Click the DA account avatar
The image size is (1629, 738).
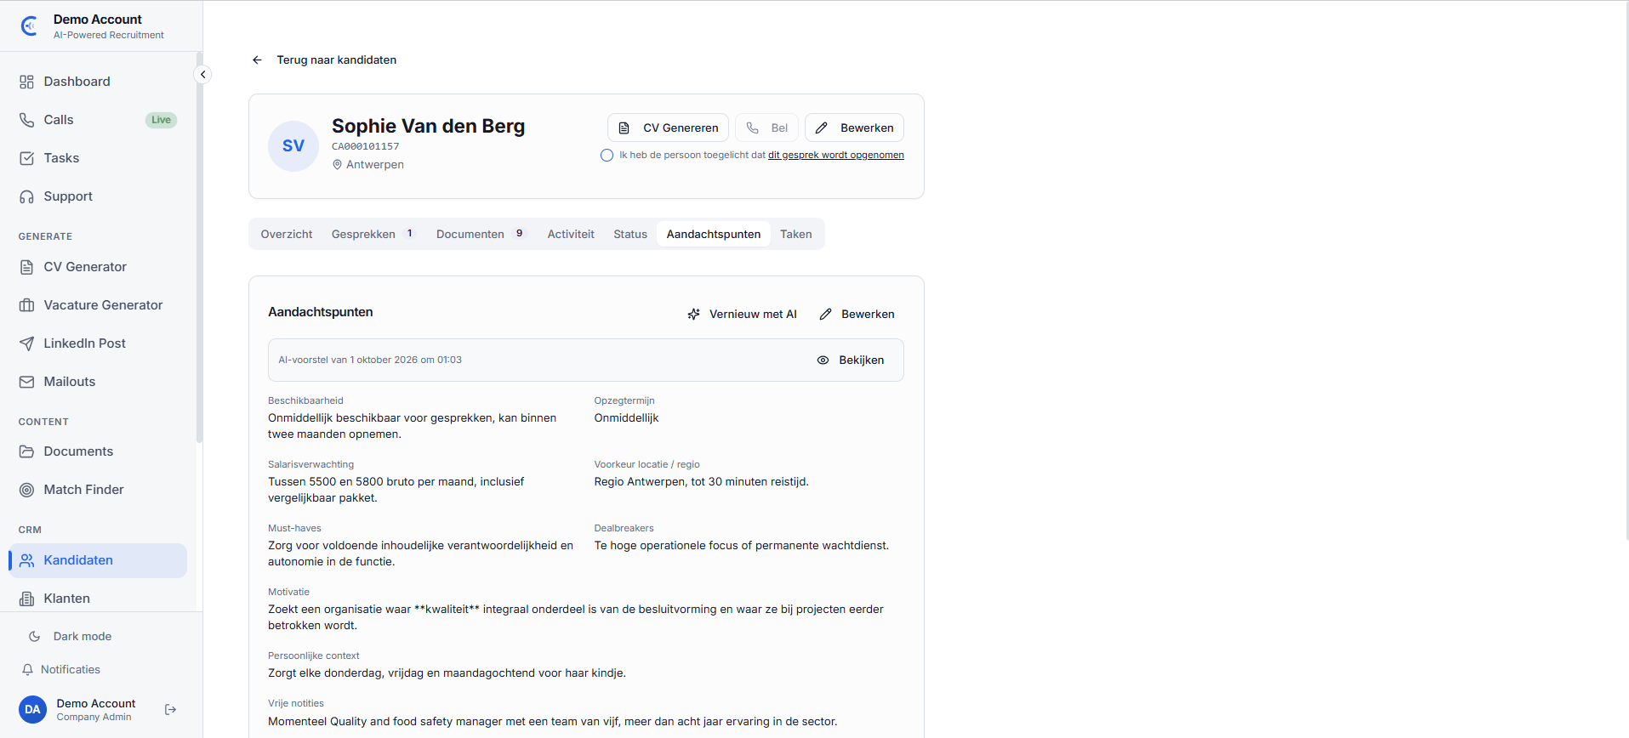(x=32, y=709)
